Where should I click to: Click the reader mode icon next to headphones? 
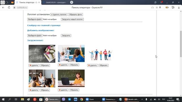157,8
